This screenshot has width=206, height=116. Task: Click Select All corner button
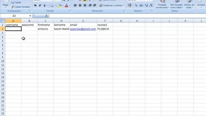(3, 21)
